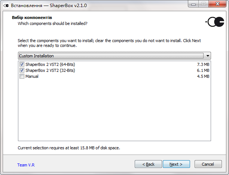Cancel the ShaperBox installation
Image resolution: width=229 pixels, height=175 pixels.
coord(208,164)
